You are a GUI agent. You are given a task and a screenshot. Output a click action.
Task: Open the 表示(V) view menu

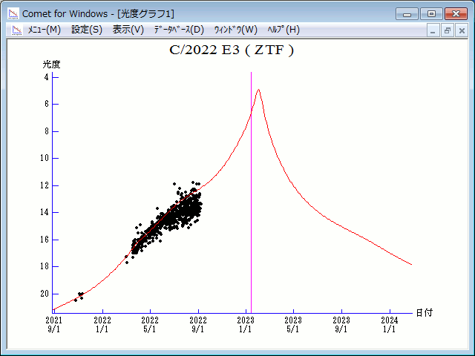click(128, 30)
